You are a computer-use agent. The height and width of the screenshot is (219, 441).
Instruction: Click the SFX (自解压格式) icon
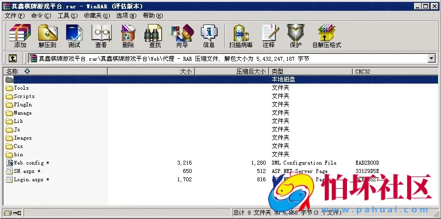(327, 36)
